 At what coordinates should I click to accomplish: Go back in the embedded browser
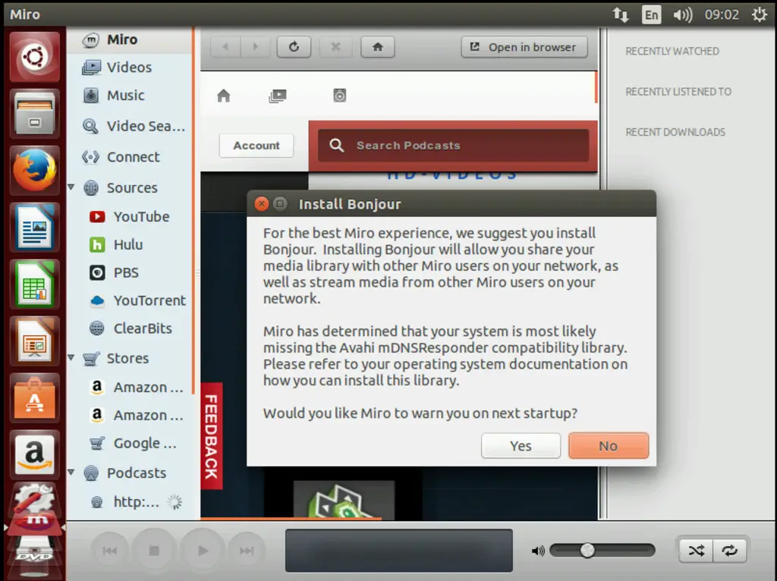[225, 47]
